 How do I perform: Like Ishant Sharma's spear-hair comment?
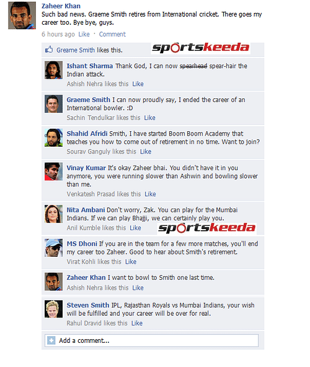(138, 84)
